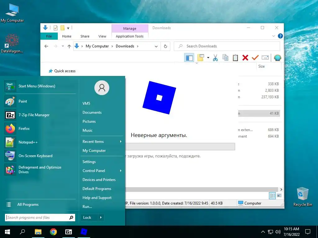This screenshot has height=238, width=318.
Task: Open File Explorer from the taskbar
Action: [38, 232]
